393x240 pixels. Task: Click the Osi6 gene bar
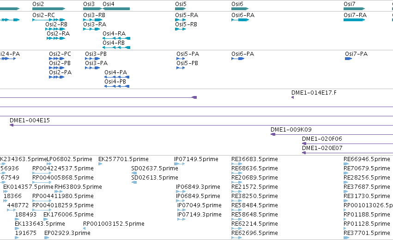pyautogui.click(x=240, y=9)
